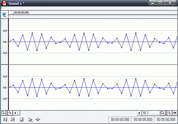Click the horizontal scrollbar left arrow

click(15, 113)
